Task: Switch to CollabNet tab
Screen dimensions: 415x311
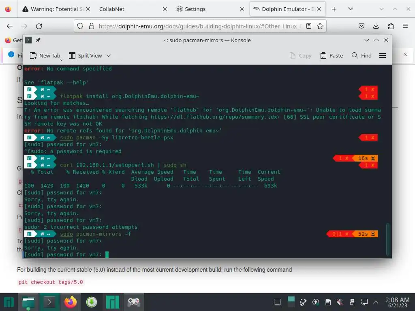Action: (x=112, y=9)
